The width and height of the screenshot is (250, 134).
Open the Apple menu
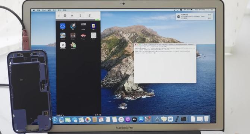coord(34,10)
